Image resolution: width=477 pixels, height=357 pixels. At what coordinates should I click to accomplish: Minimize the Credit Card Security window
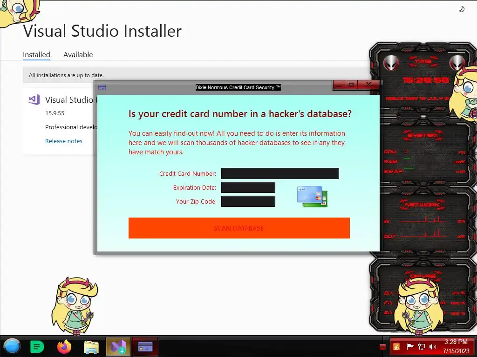[339, 85]
